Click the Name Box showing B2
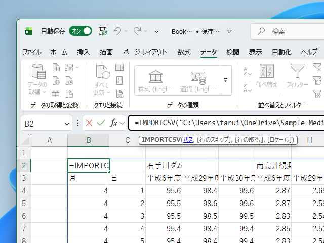Image resolution: width=324 pixels, height=243 pixels. (x=43, y=124)
